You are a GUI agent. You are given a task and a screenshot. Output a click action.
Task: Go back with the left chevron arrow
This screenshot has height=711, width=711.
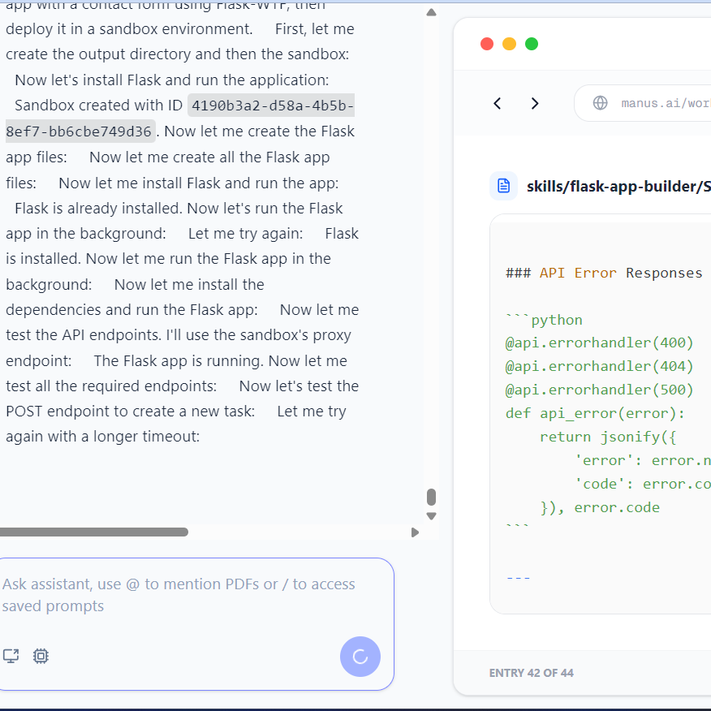[498, 103]
